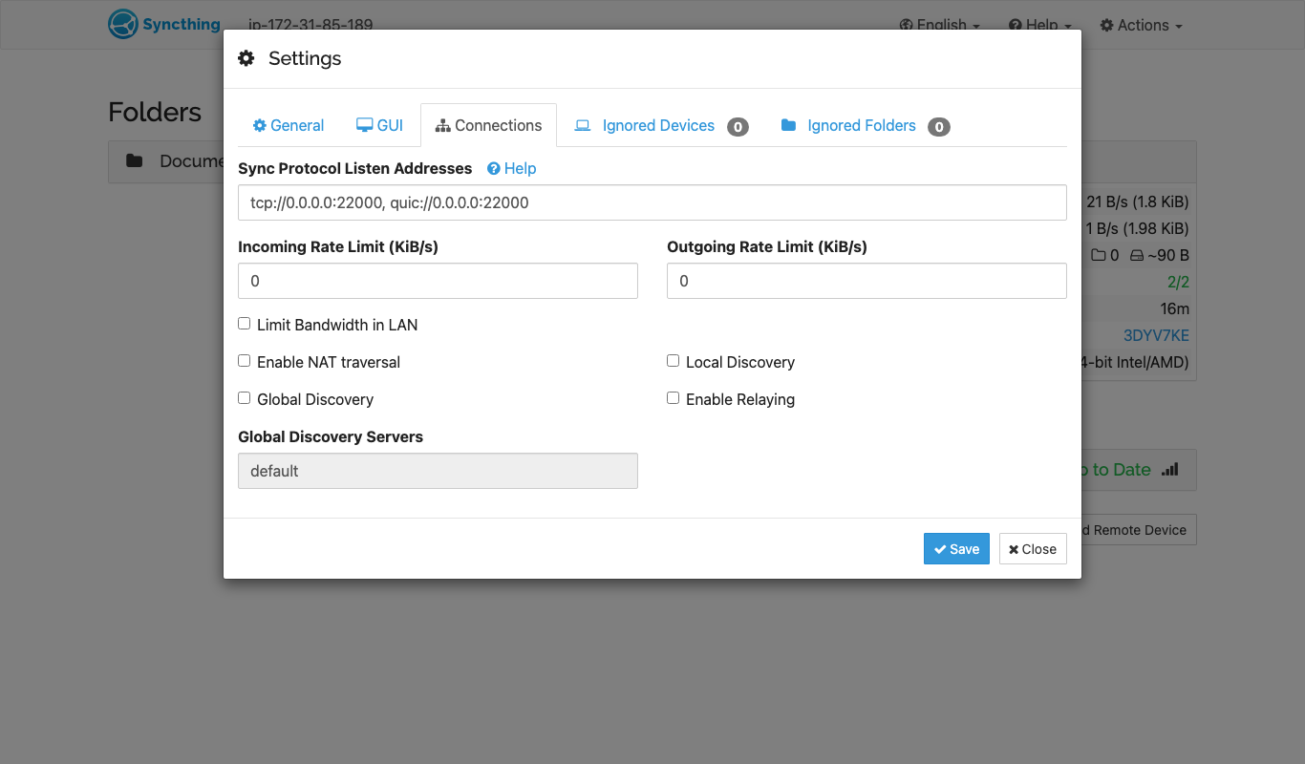This screenshot has width=1305, height=764.
Task: Click the Sync Protocol Listen Addresses field
Action: click(x=652, y=202)
